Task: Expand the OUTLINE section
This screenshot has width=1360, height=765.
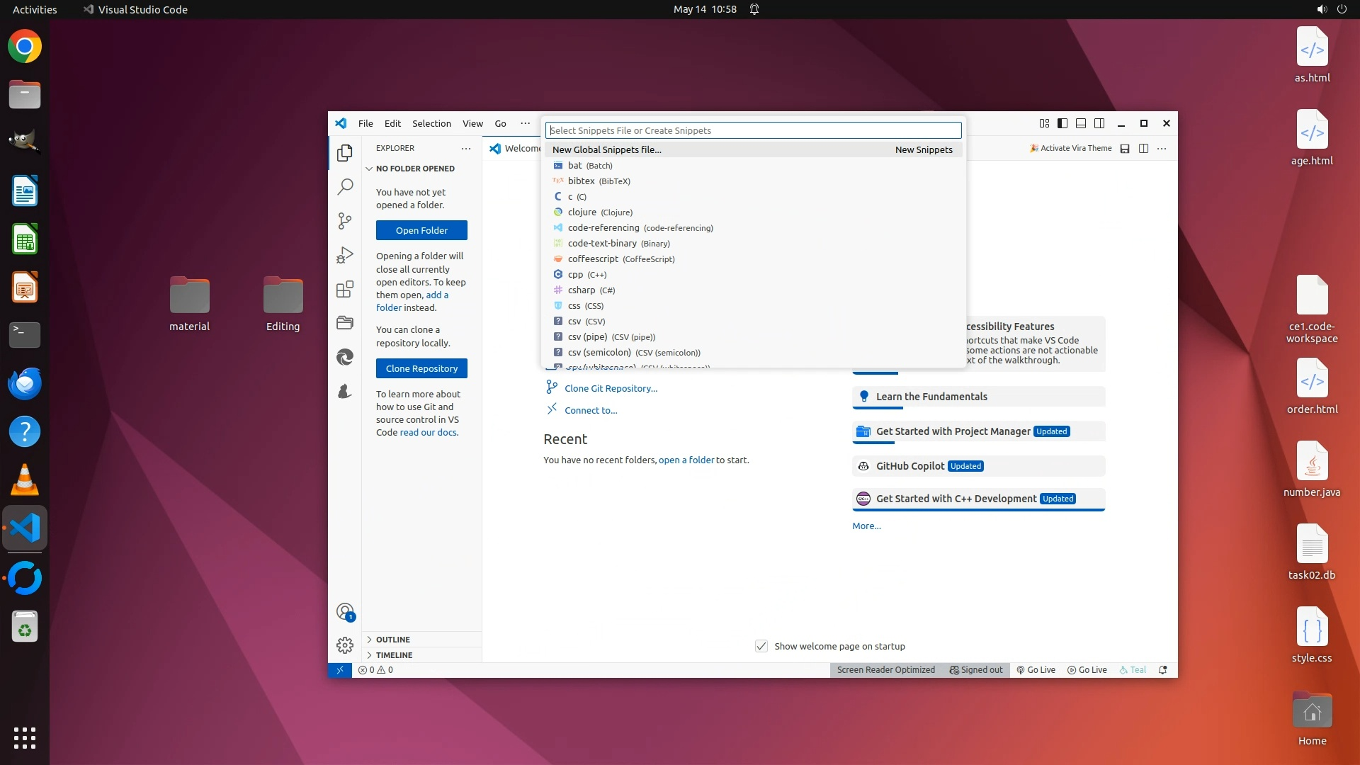Action: coord(393,640)
